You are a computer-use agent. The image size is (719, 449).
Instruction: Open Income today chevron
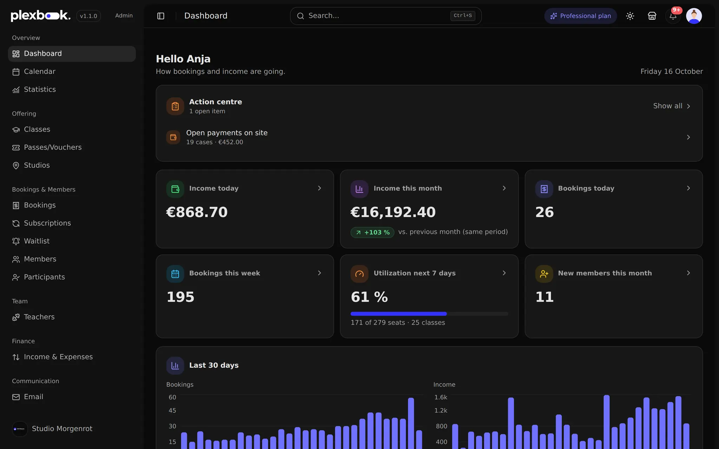[x=319, y=188]
